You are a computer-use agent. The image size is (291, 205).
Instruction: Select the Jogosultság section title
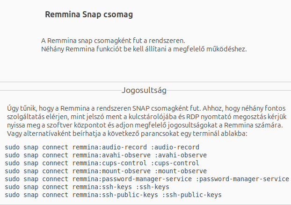point(144,91)
